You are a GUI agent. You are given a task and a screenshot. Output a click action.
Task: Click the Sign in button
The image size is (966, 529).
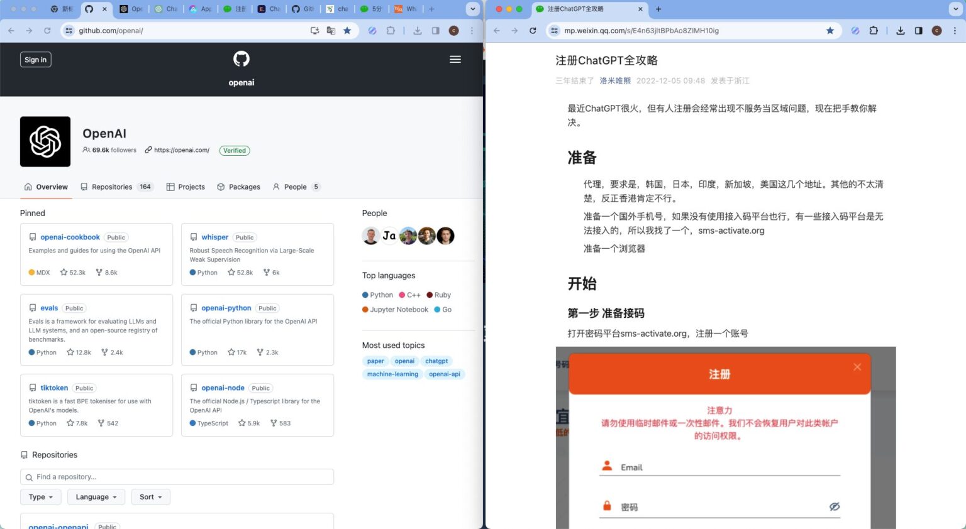[x=35, y=59]
